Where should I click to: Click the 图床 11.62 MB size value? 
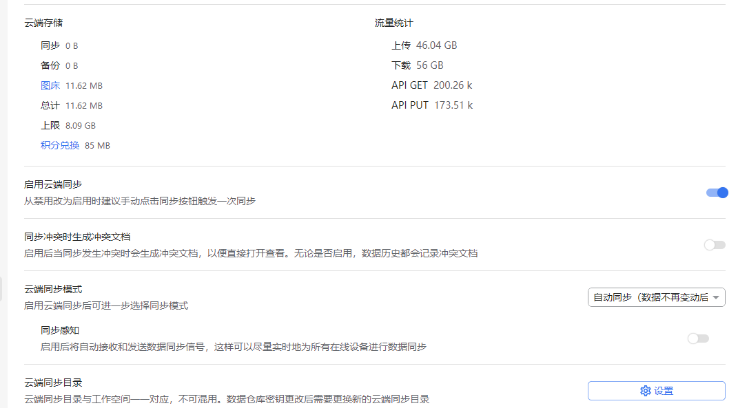click(84, 86)
